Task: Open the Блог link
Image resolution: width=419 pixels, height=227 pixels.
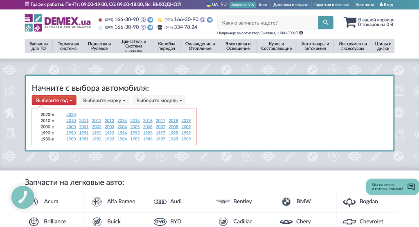Action: [263, 4]
